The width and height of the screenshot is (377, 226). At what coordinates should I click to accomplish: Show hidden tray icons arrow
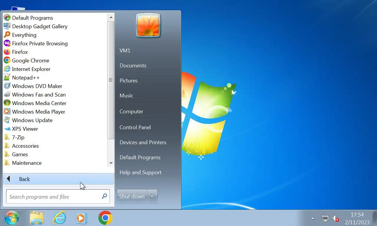(x=312, y=218)
